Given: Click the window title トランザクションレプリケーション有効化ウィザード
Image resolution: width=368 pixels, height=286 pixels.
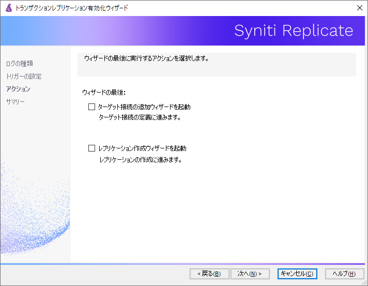Looking at the screenshot, I should click(x=71, y=8).
